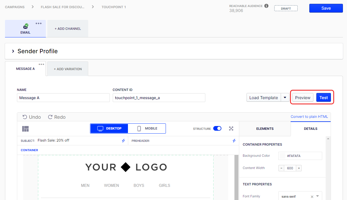Click Convert to plain HTML link
Viewport: 347px width, 200px height.
point(309,117)
